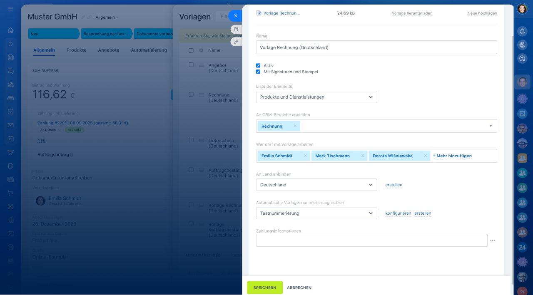Check the Rechnung (Deutschland) row checkbox
533x295 pixels.
(191, 94)
